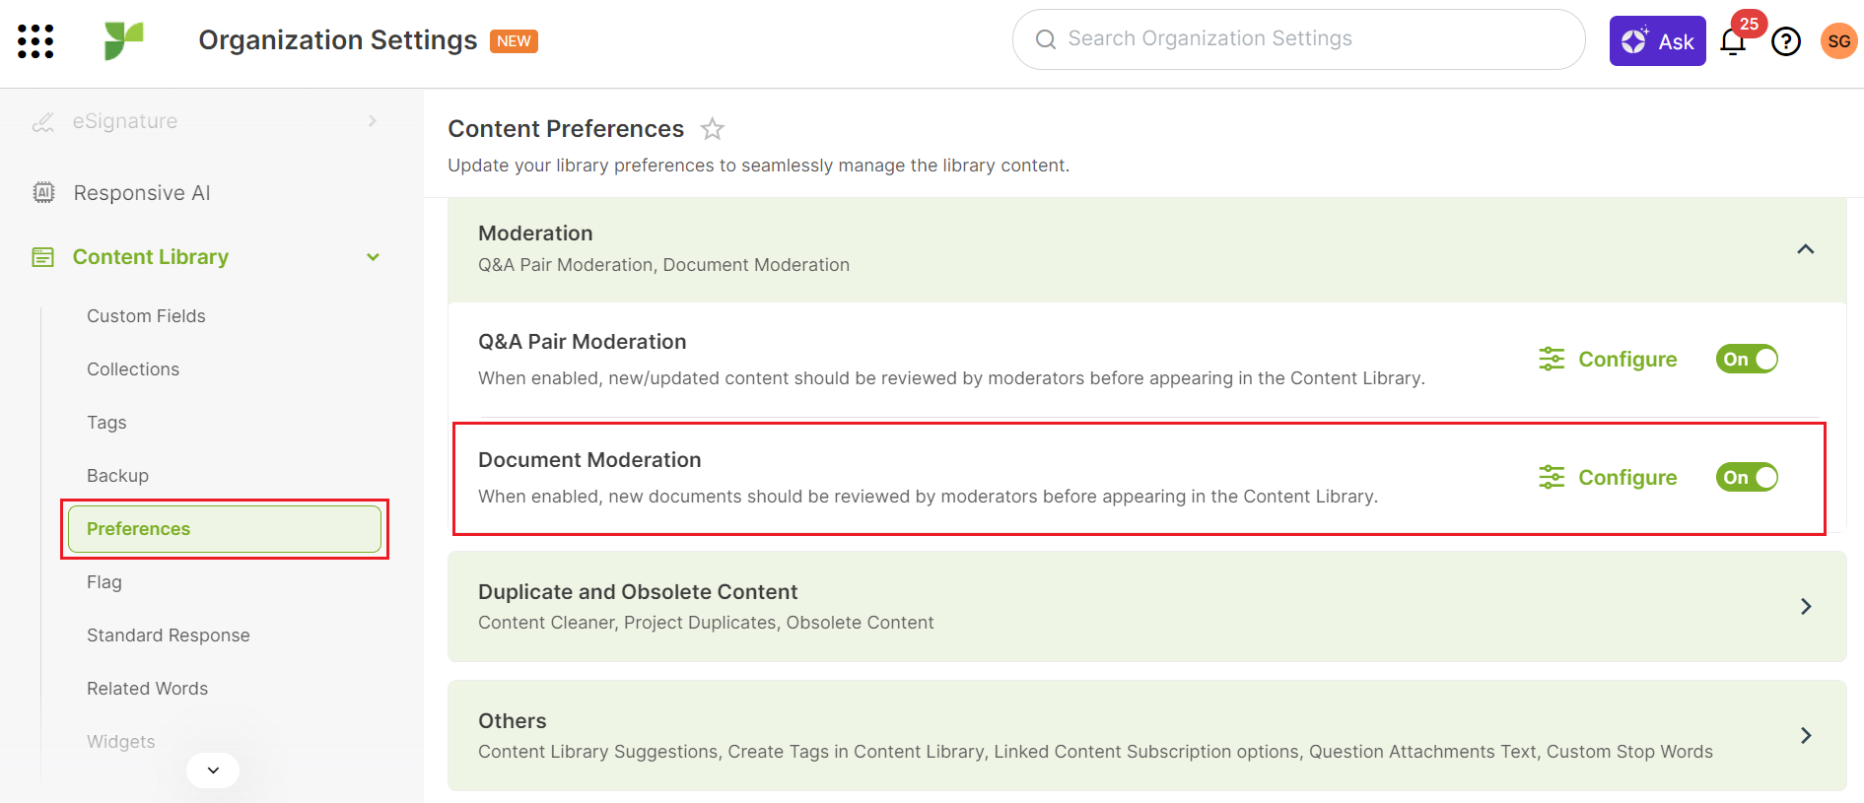Open the notifications bell
The height and width of the screenshot is (803, 1864).
pyautogui.click(x=1733, y=41)
